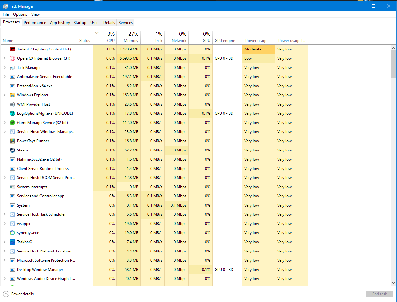This screenshot has height=302, width=397.
Task: Expand the Antimalware Service Executable entry
Action: (4, 77)
